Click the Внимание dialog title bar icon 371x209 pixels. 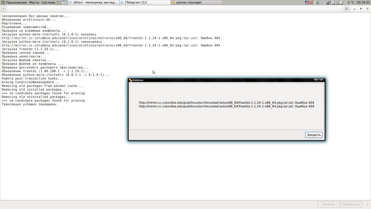tap(130, 80)
